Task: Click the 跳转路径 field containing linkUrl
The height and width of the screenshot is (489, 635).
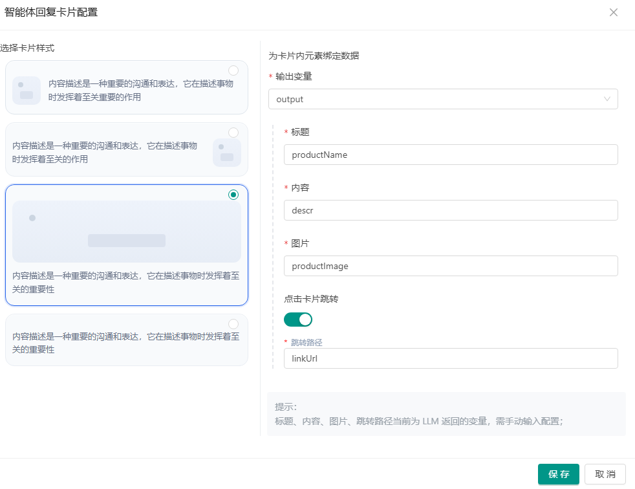Action: 450,358
